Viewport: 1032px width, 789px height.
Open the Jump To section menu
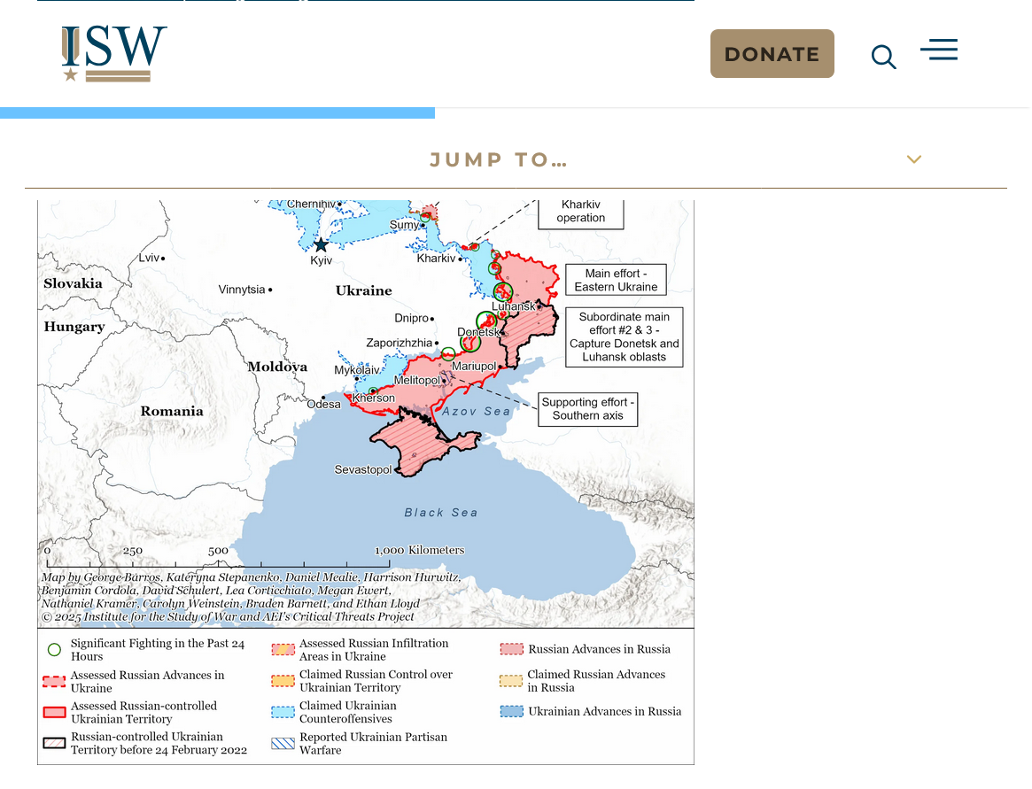(x=498, y=160)
